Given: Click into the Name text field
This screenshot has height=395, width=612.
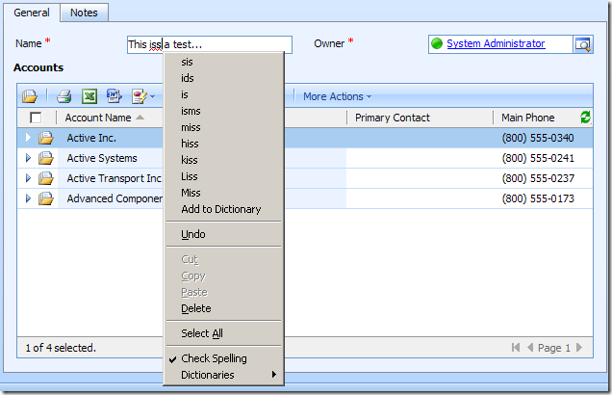Looking at the screenshot, I should [x=210, y=44].
